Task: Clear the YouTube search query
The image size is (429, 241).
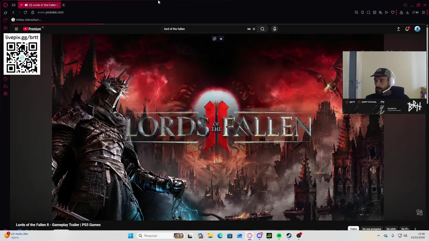Action: point(254,29)
